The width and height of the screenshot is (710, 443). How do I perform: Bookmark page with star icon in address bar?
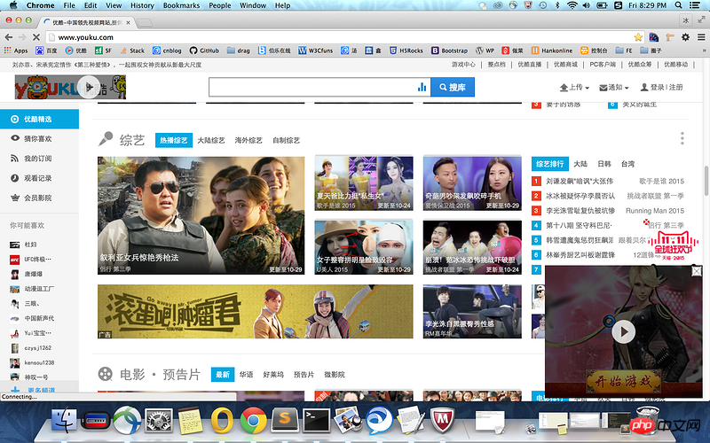638,37
